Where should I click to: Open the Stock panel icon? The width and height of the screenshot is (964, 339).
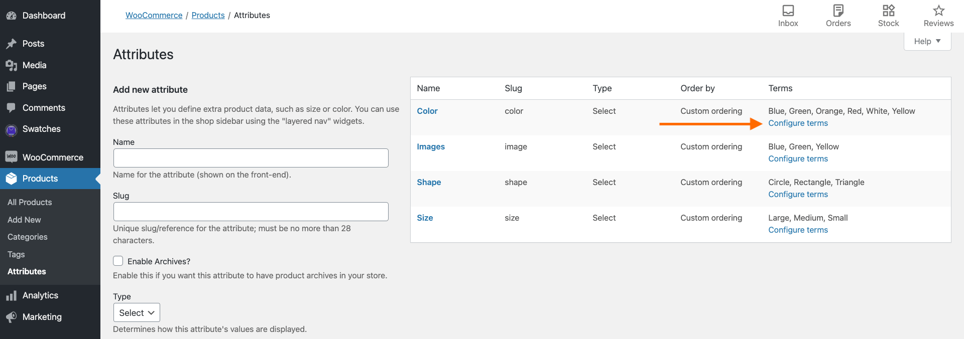[x=888, y=11]
